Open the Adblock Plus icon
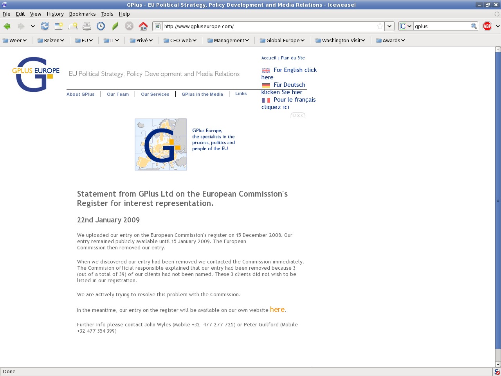The width and height of the screenshot is (501, 376). coord(487,26)
